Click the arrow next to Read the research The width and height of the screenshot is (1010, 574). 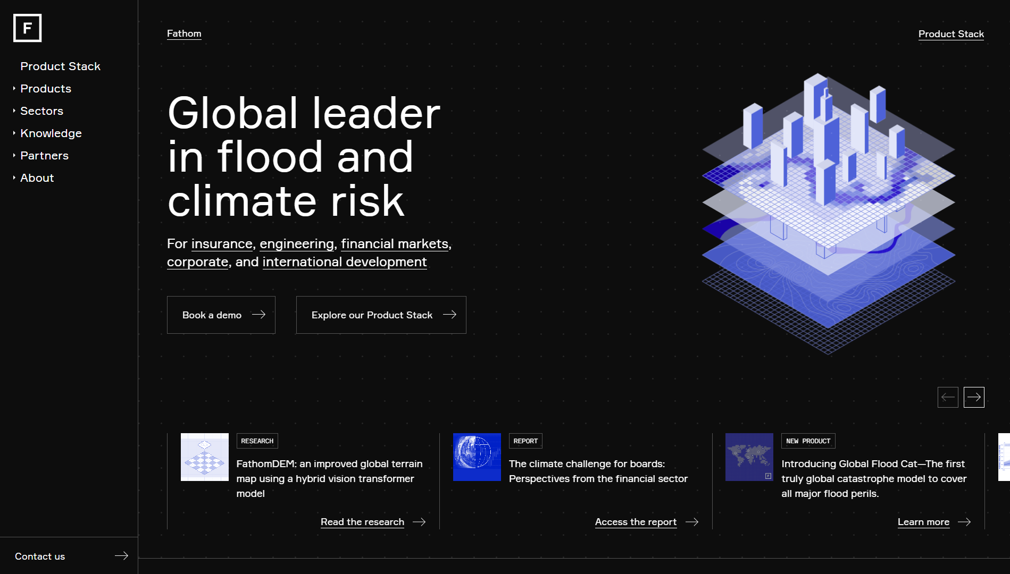point(419,522)
